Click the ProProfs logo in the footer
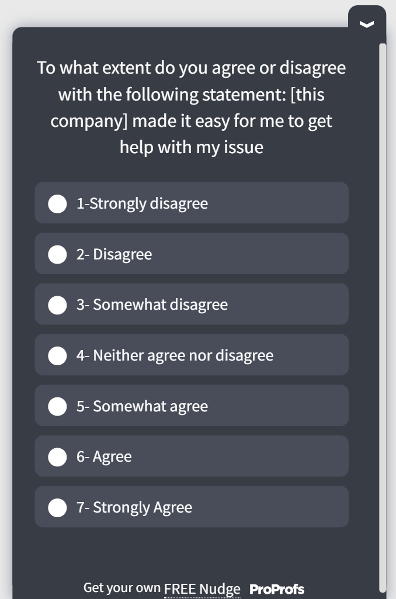Image resolution: width=396 pixels, height=599 pixels. tap(277, 589)
